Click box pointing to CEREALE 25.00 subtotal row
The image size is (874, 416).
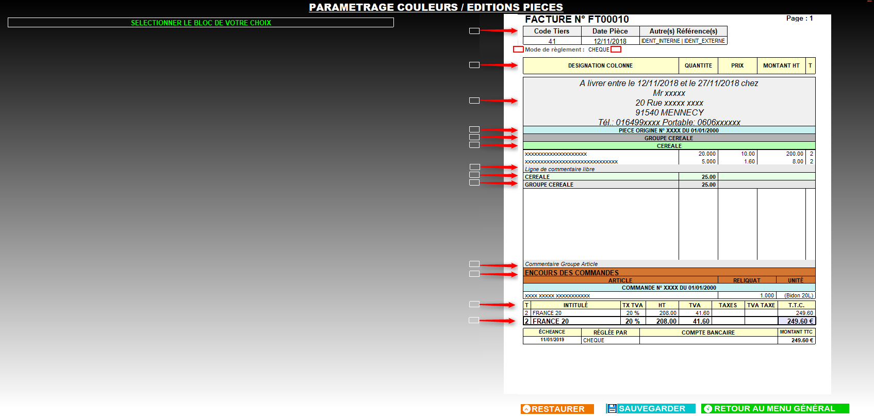coord(474,175)
